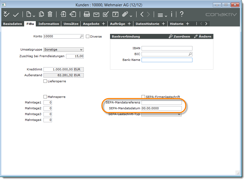Click the IBAN input field

[x=167, y=48]
